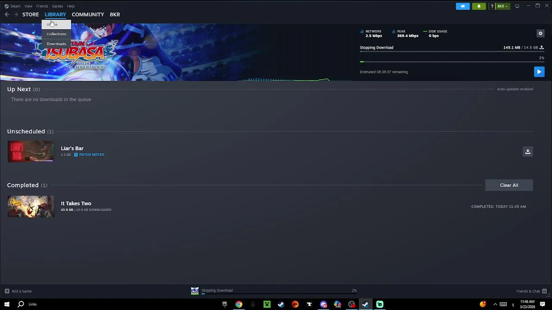Open Google Chrome from taskbar

[239, 304]
